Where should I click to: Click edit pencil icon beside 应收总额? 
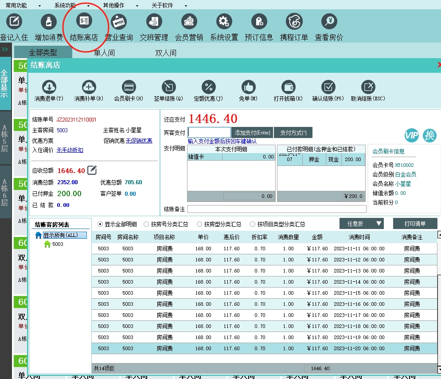(92, 170)
